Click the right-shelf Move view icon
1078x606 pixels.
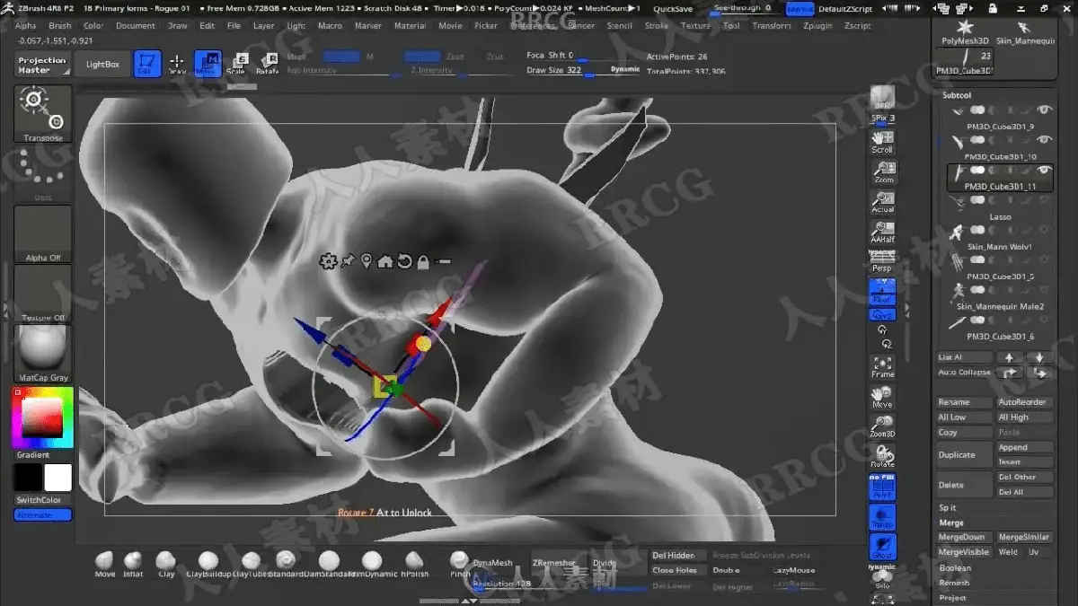[x=883, y=398]
